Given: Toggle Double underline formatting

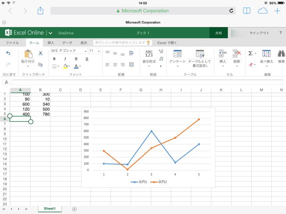Looking at the screenshot, I should [87, 59].
